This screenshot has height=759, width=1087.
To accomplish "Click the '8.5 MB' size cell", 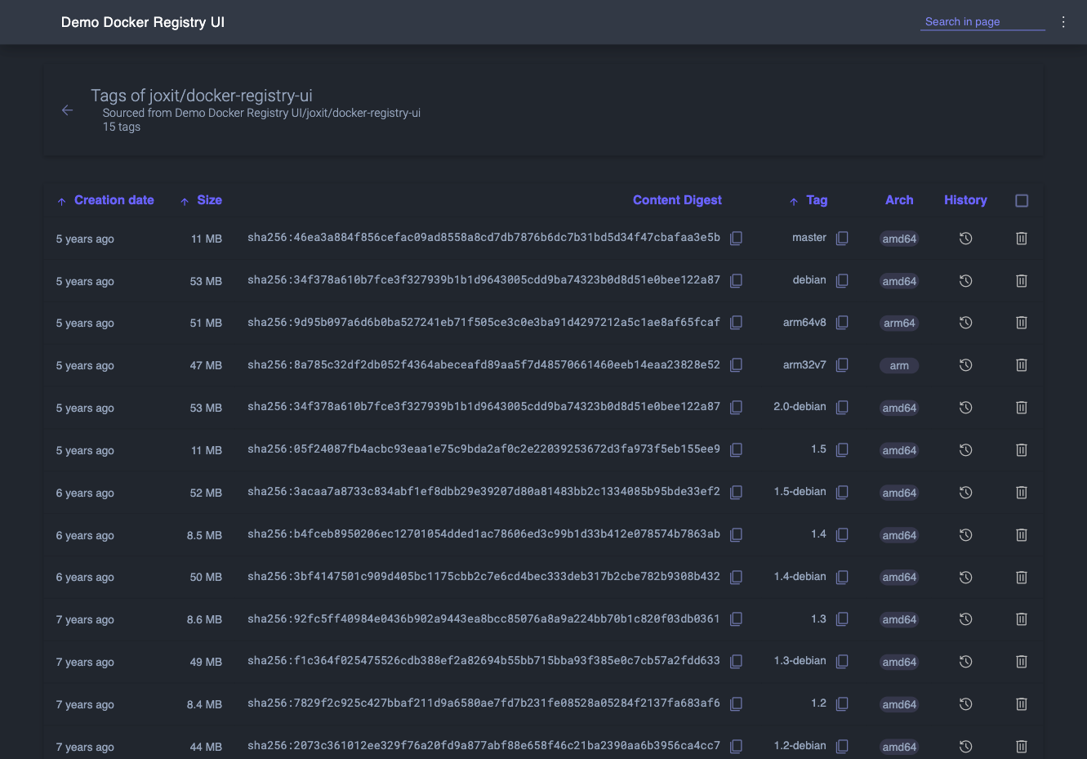I will pos(204,536).
